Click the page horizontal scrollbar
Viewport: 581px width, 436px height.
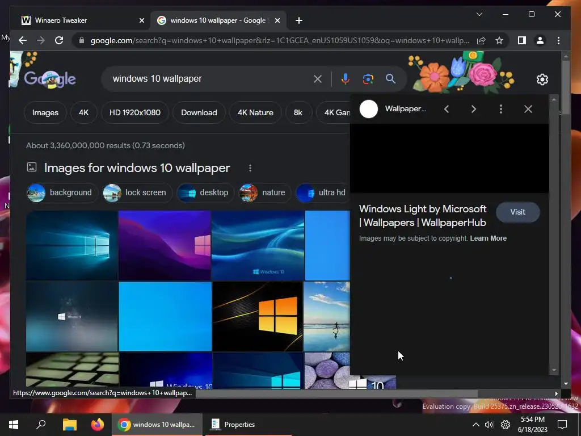(336, 394)
